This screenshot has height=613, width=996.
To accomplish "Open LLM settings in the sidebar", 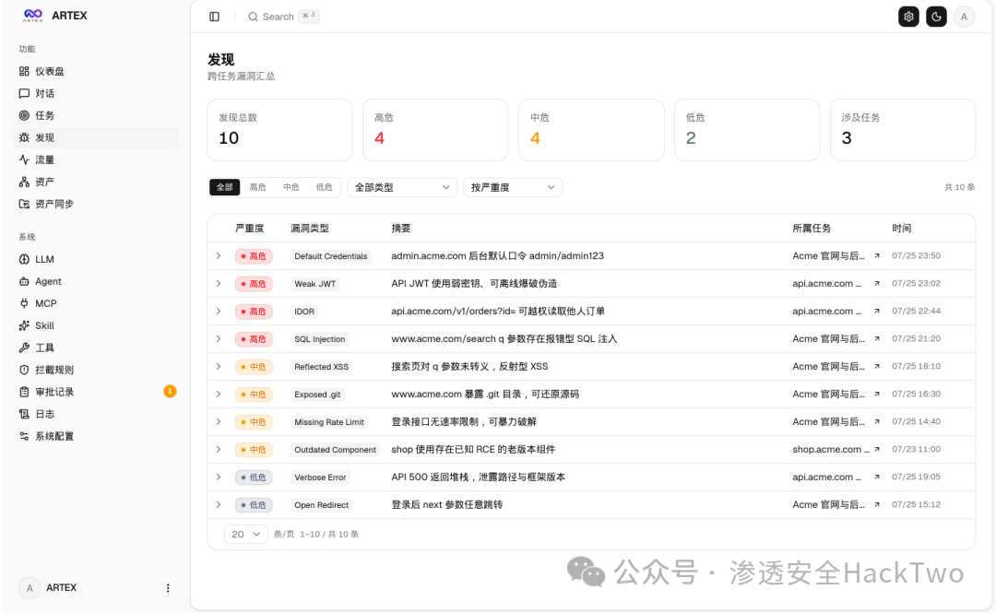I will pos(96,259).
